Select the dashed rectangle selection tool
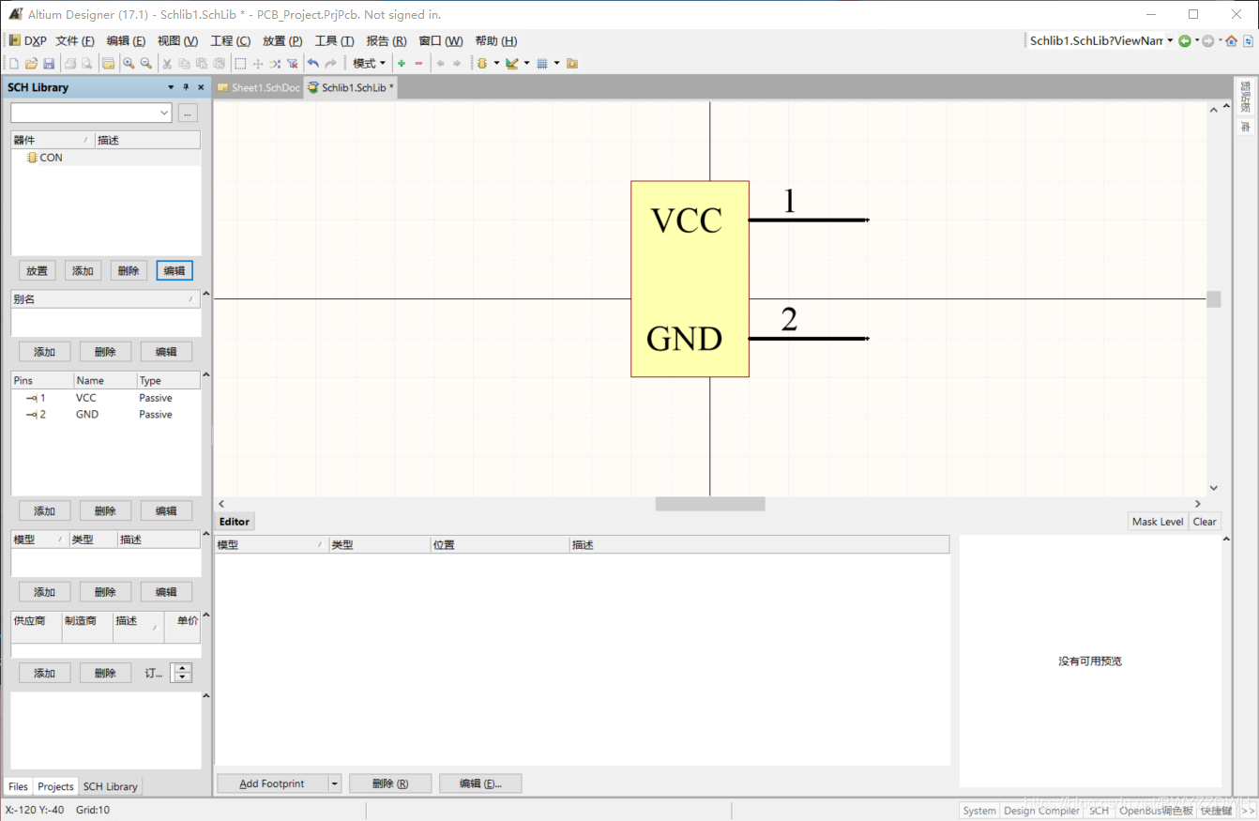This screenshot has height=821, width=1259. pyautogui.click(x=240, y=64)
